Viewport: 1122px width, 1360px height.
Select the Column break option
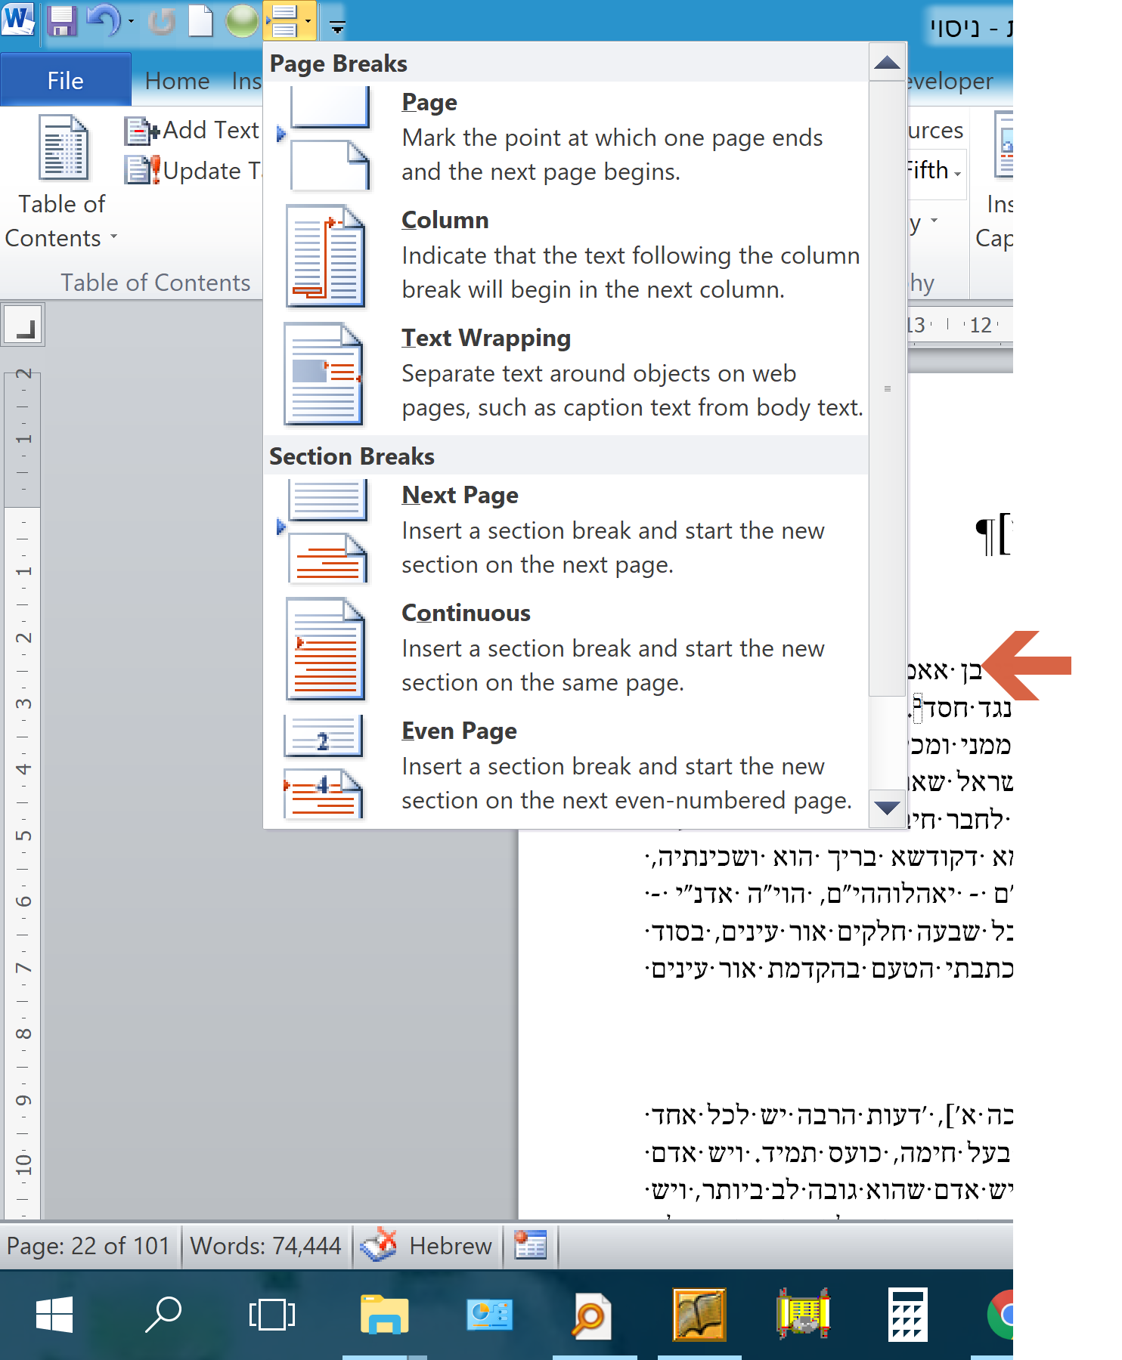(566, 255)
